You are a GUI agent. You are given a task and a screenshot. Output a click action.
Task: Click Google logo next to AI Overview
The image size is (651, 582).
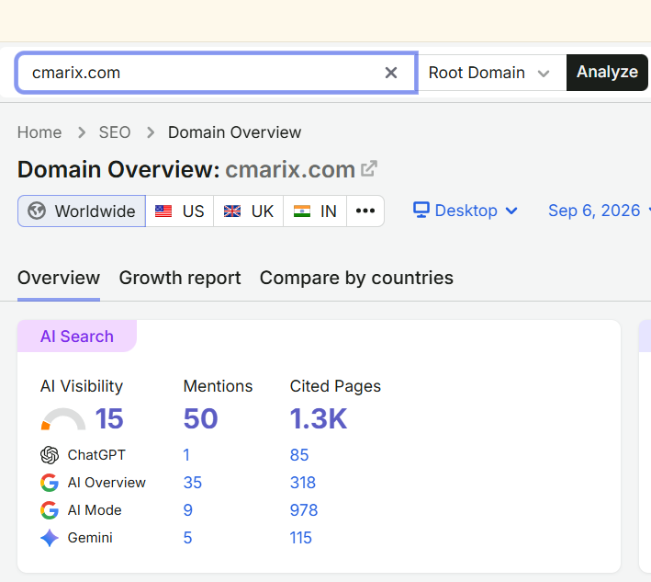click(50, 483)
